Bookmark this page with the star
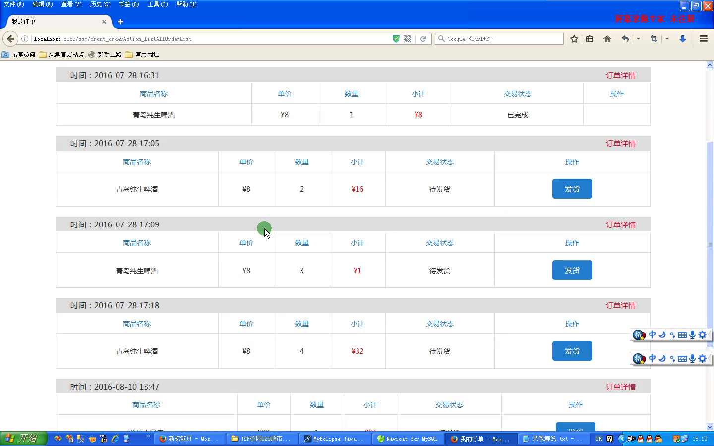Screen dimensions: 714x446 (x=574, y=39)
